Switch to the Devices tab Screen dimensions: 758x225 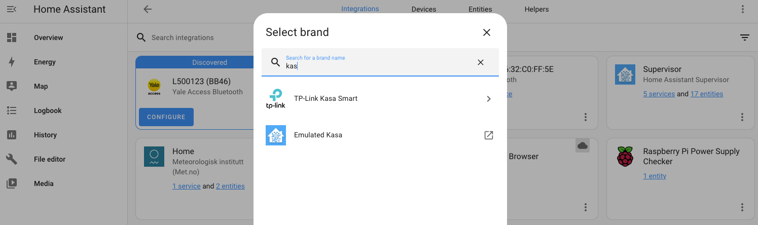pos(424,9)
